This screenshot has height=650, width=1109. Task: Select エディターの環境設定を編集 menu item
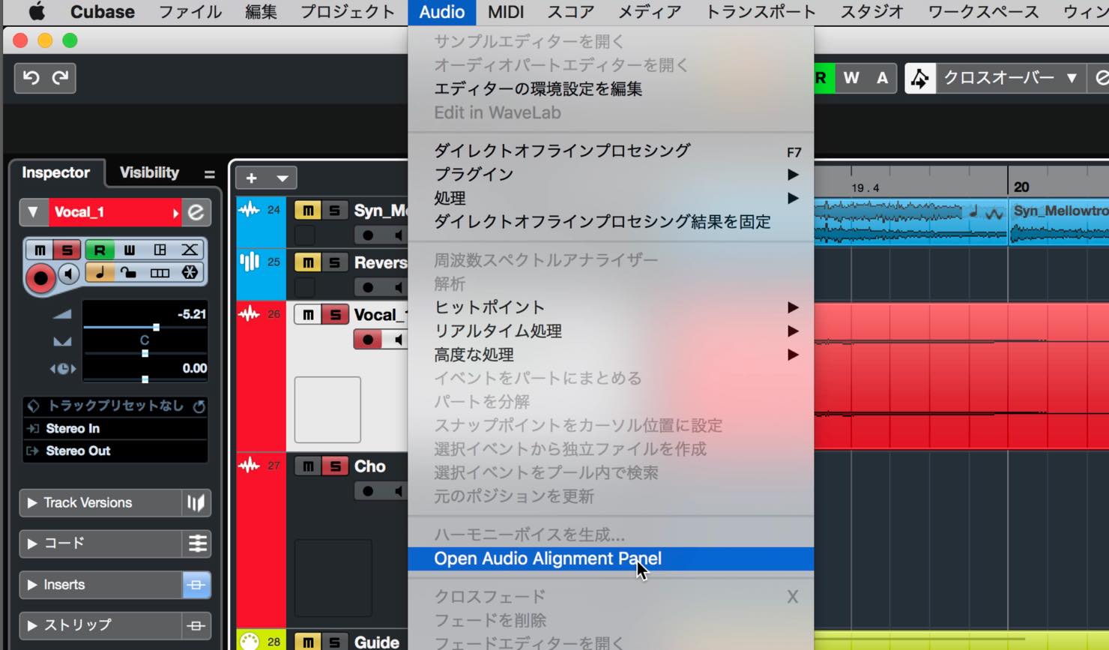coord(611,88)
